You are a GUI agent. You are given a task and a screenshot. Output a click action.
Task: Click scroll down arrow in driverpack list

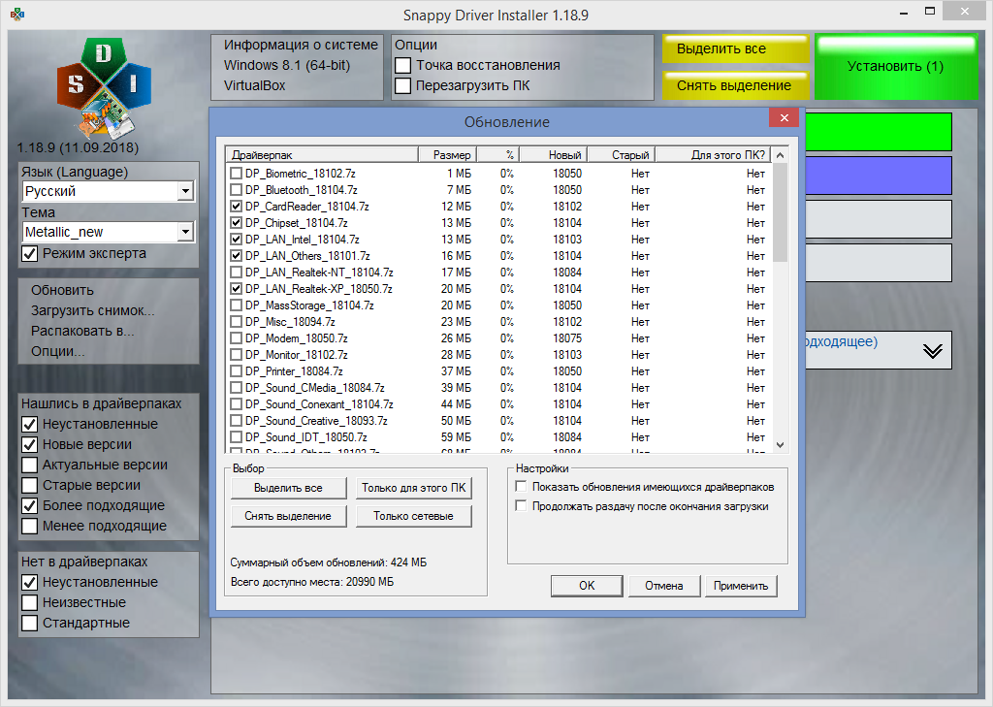(x=781, y=445)
